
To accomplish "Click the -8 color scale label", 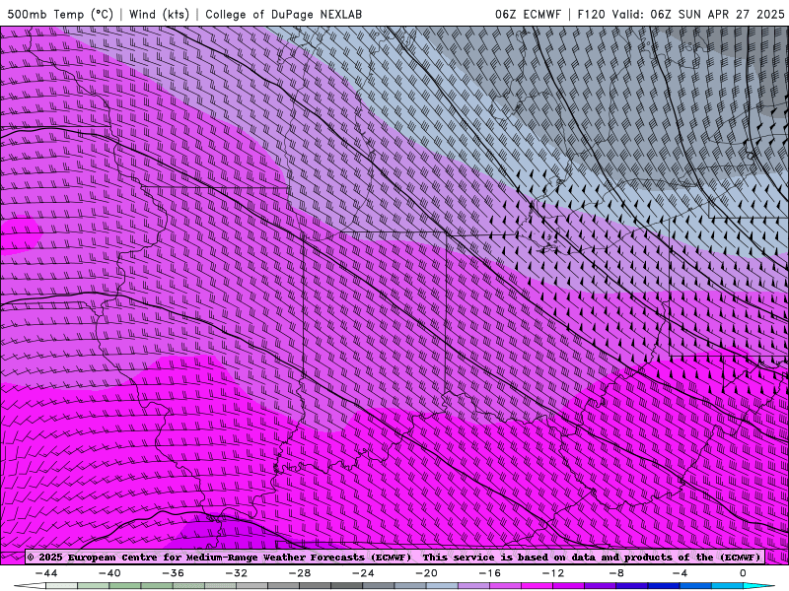I will click(x=616, y=573).
